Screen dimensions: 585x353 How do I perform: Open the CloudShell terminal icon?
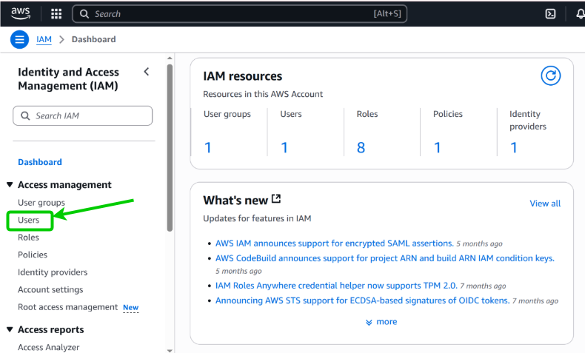click(x=550, y=14)
